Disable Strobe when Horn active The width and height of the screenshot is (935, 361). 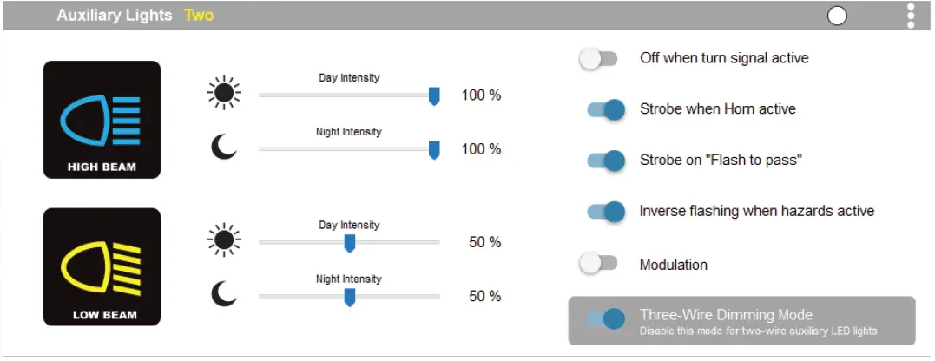pyautogui.click(x=606, y=110)
